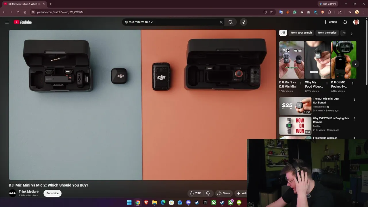Image resolution: width=368 pixels, height=207 pixels.
Task: Go back with the browser back arrow
Action: (4, 12)
